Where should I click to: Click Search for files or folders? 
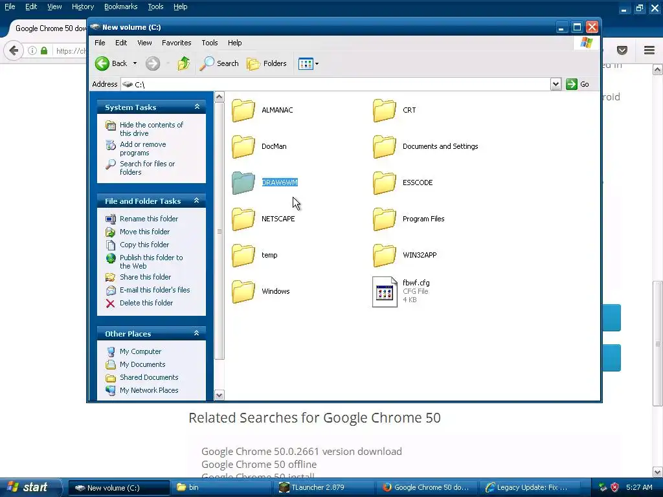(x=147, y=168)
